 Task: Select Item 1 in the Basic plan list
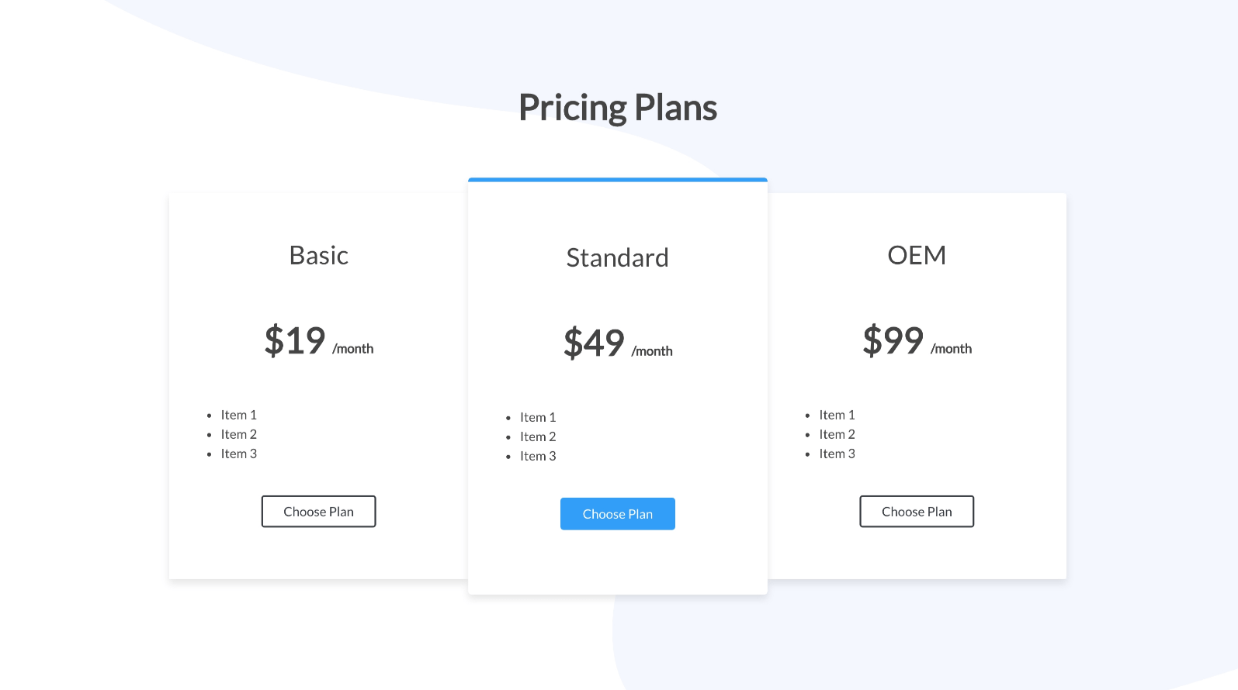238,415
